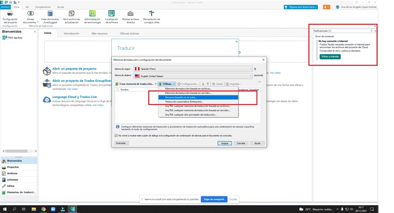Click the Aceptar button
This screenshot has width=394, height=213.
225,143
